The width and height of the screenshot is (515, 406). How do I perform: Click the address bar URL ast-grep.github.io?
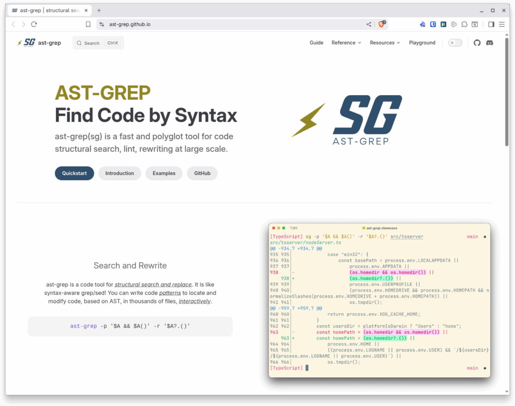tap(130, 24)
